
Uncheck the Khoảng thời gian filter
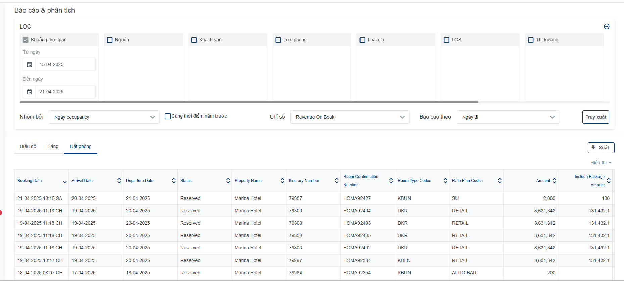click(26, 40)
